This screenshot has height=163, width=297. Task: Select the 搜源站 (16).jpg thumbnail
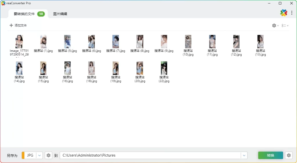[67, 68]
